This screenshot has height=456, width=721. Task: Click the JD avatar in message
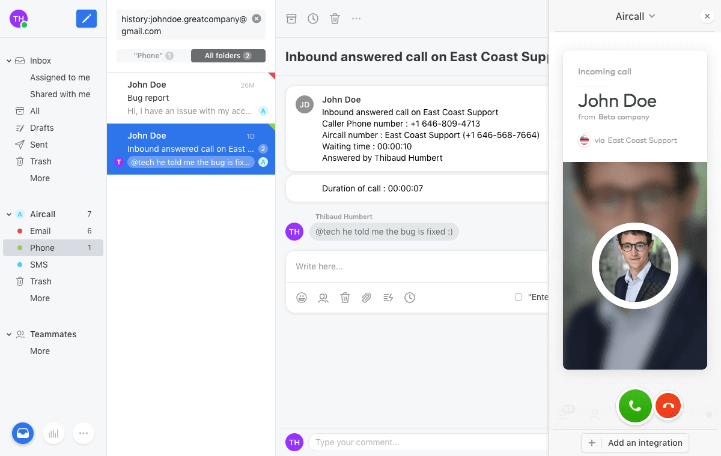305,104
